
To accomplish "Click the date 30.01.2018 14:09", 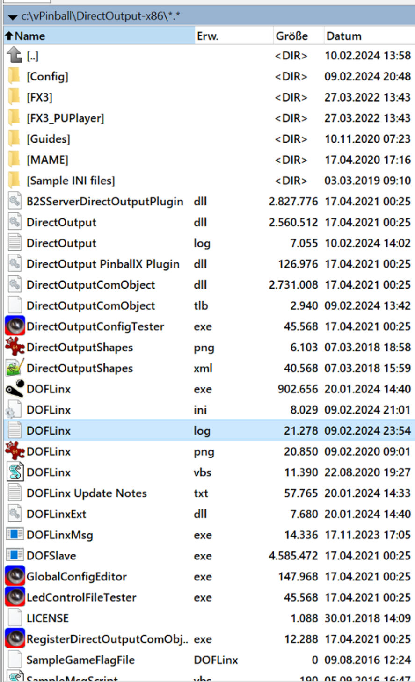I will pyautogui.click(x=368, y=618).
